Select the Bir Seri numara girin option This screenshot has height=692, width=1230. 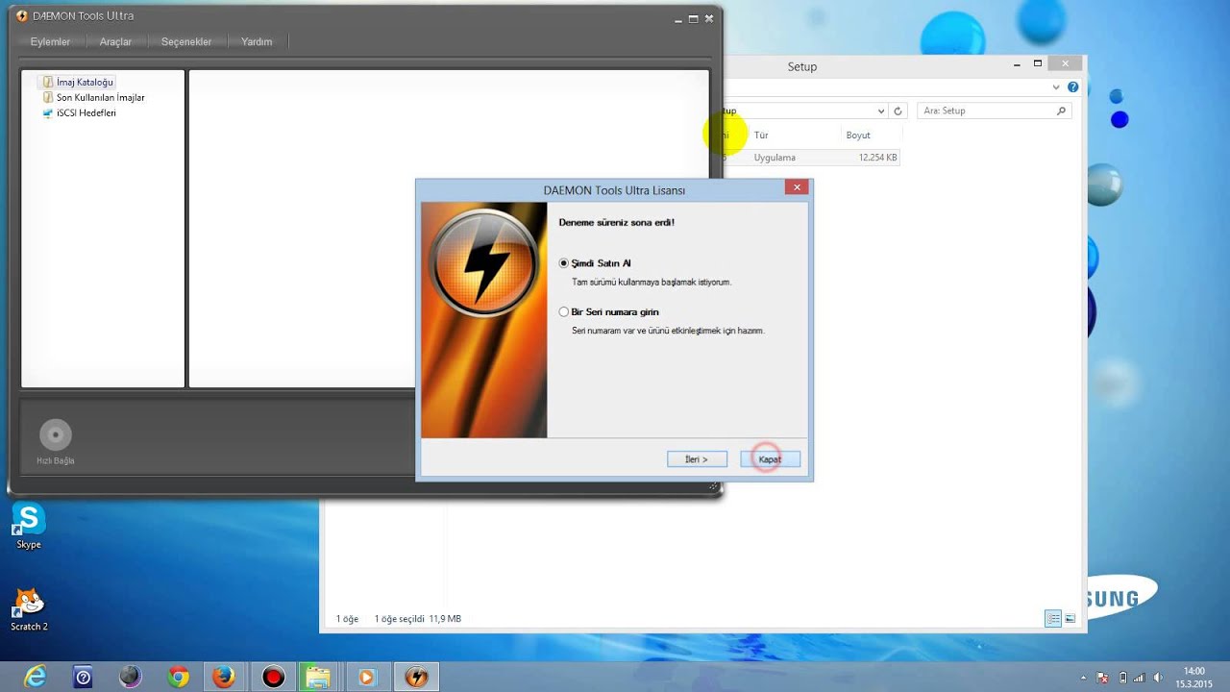tap(608, 312)
